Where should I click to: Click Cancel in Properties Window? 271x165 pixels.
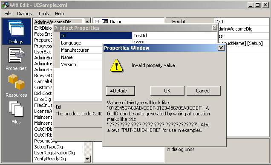pos(203,91)
